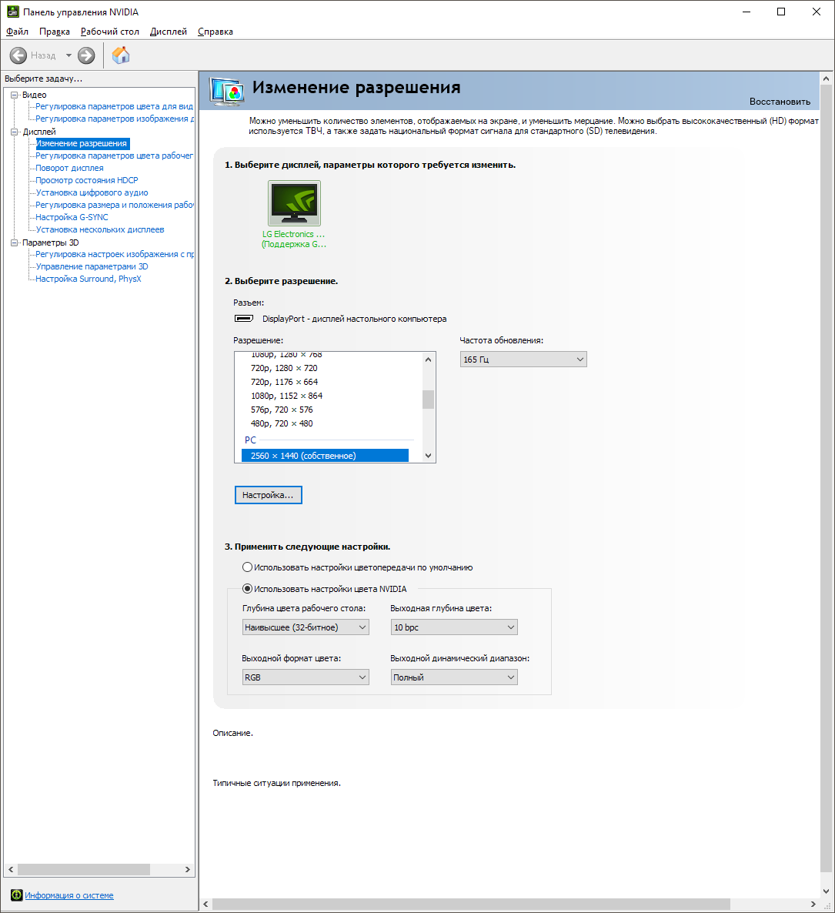Click the Home icon in toolbar
This screenshot has width=835, height=913.
[121, 55]
